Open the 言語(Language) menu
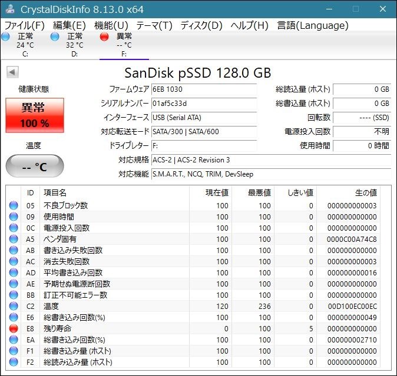Image resolution: width=397 pixels, height=376 pixels. click(313, 25)
